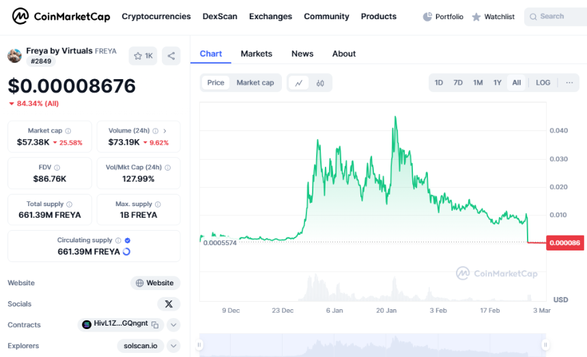Click the $57.38K market cap value
Image resolution: width=587 pixels, height=357 pixels.
33,142
